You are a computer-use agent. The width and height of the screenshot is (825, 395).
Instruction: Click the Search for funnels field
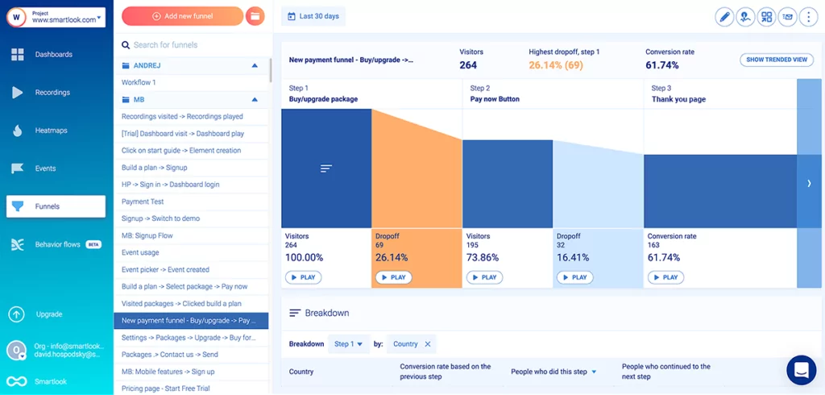(193, 45)
